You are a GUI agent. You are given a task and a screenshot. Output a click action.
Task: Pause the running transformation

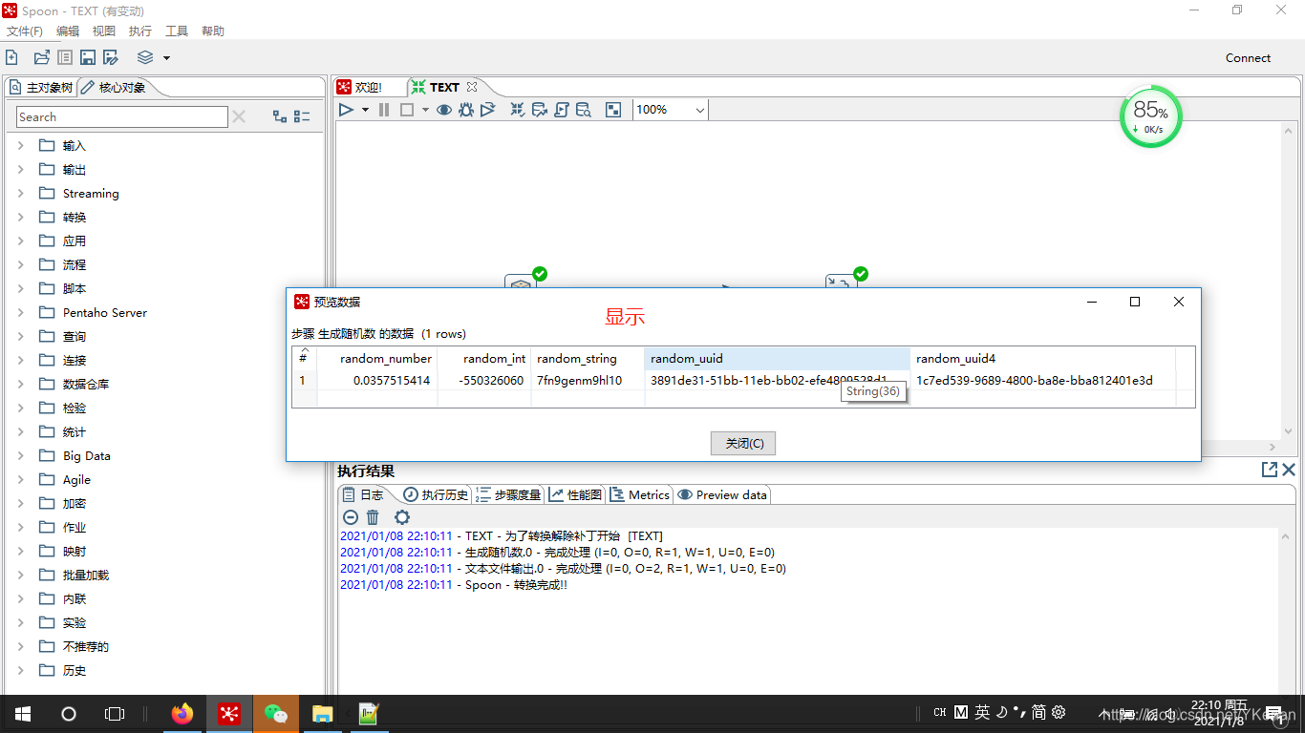(384, 110)
